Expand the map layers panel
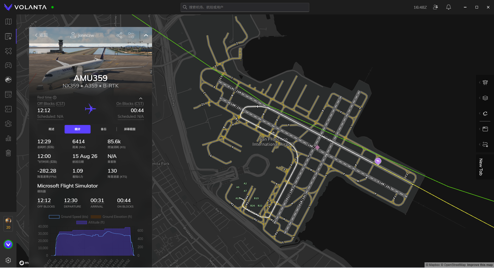This screenshot has width=494, height=268. pos(485,98)
